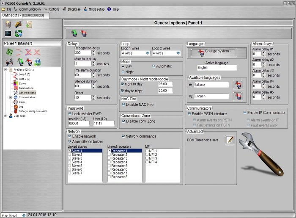The height and width of the screenshot is (218, 296).
Task: Open the Loop 1 wires dropdown
Action: (147, 53)
